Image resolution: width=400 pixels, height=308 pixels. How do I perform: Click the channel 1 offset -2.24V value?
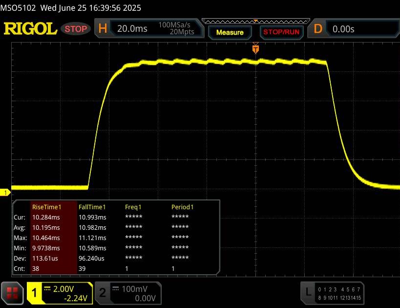click(76, 298)
